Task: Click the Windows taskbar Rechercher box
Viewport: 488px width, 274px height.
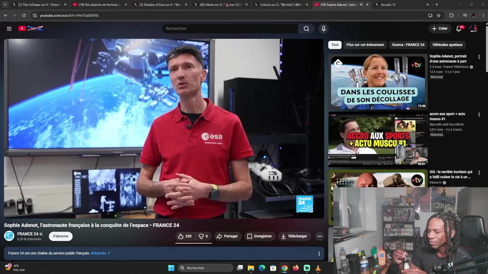Action: click(x=205, y=268)
